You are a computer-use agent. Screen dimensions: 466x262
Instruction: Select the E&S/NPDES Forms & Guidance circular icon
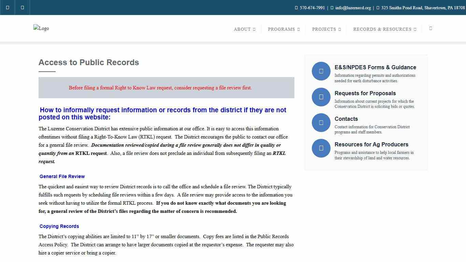click(321, 71)
